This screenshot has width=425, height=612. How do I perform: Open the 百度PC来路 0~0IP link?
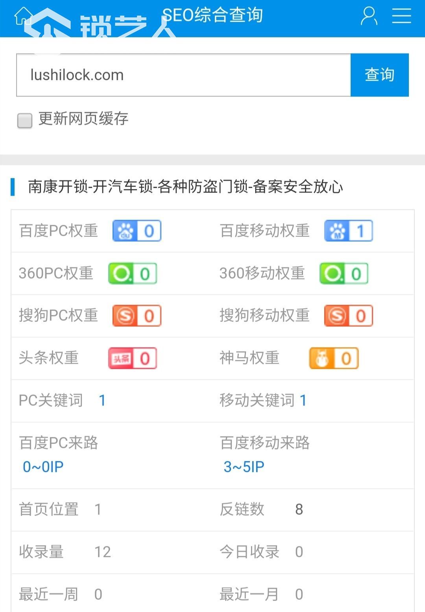(43, 467)
